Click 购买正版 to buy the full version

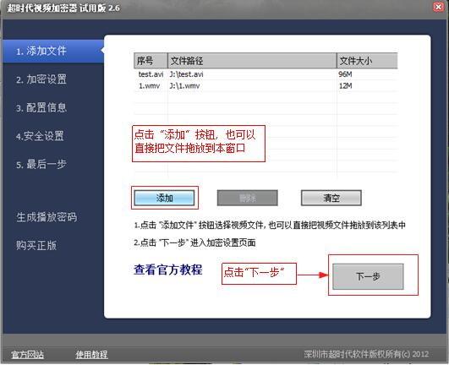pyautogui.click(x=36, y=245)
